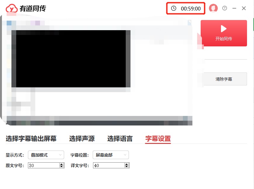Image resolution: width=254 pixels, height=189 pixels.
Task: Close the 有道同传 window
Action: point(244,8)
